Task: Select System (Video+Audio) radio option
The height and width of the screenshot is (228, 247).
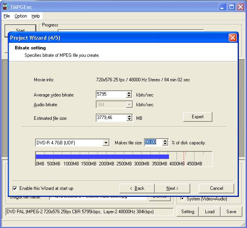Action: click(x=182, y=198)
